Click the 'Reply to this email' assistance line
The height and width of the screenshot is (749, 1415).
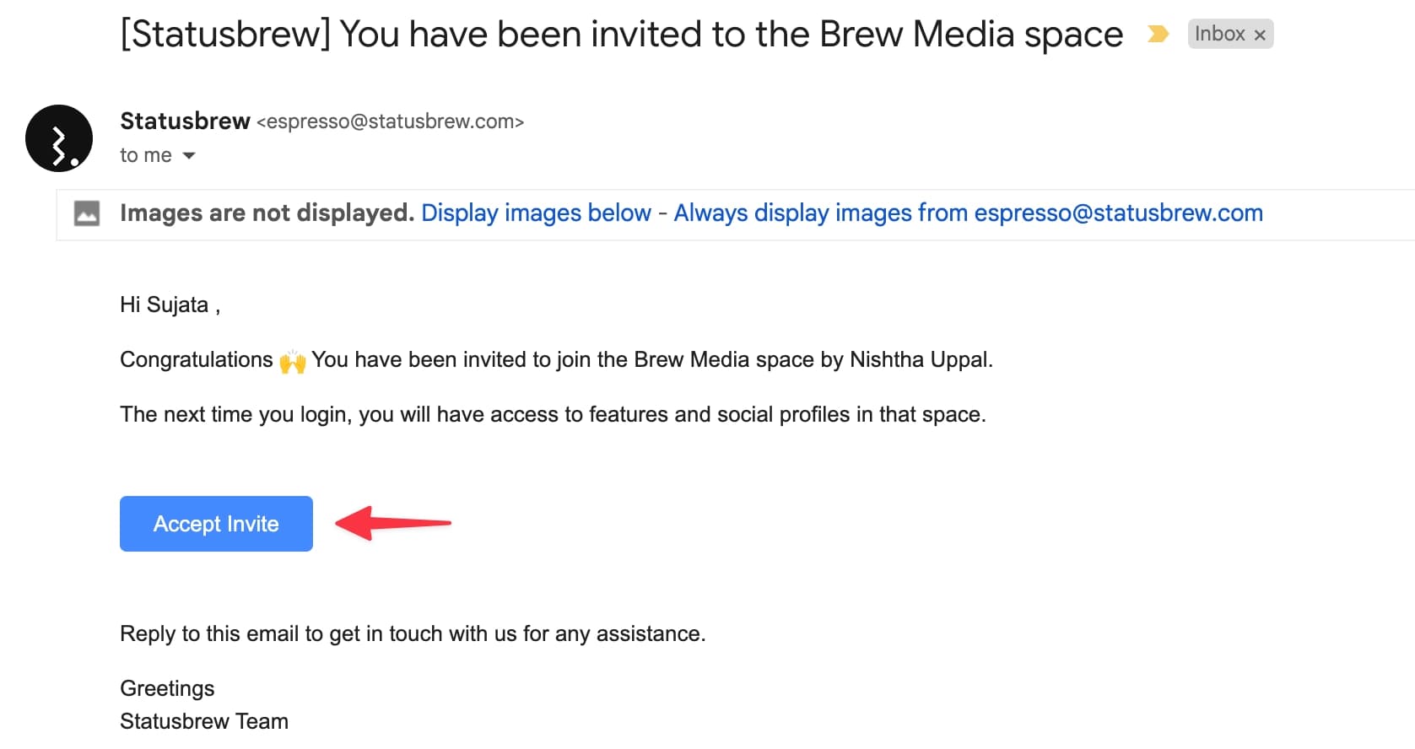click(412, 634)
